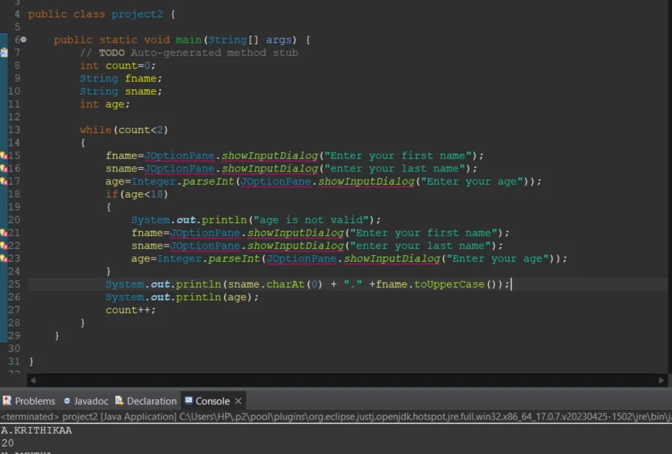Click the TODO comment on line 7

tap(189, 52)
